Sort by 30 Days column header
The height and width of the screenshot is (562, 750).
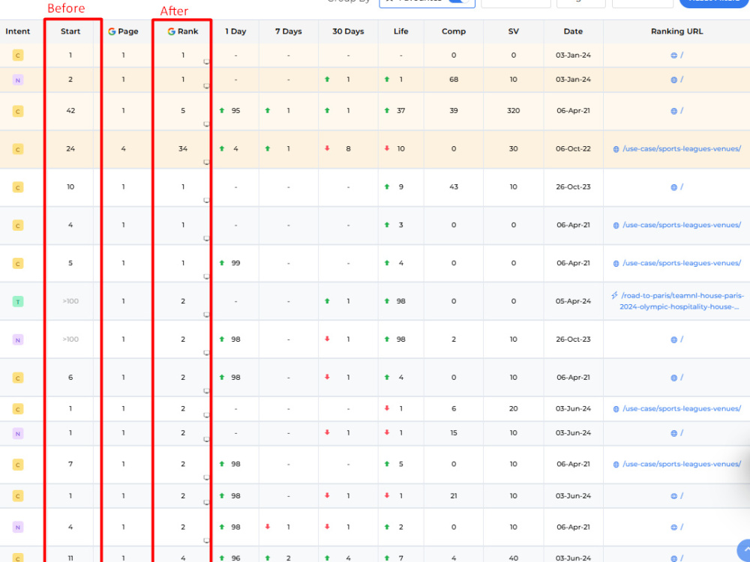tap(348, 31)
